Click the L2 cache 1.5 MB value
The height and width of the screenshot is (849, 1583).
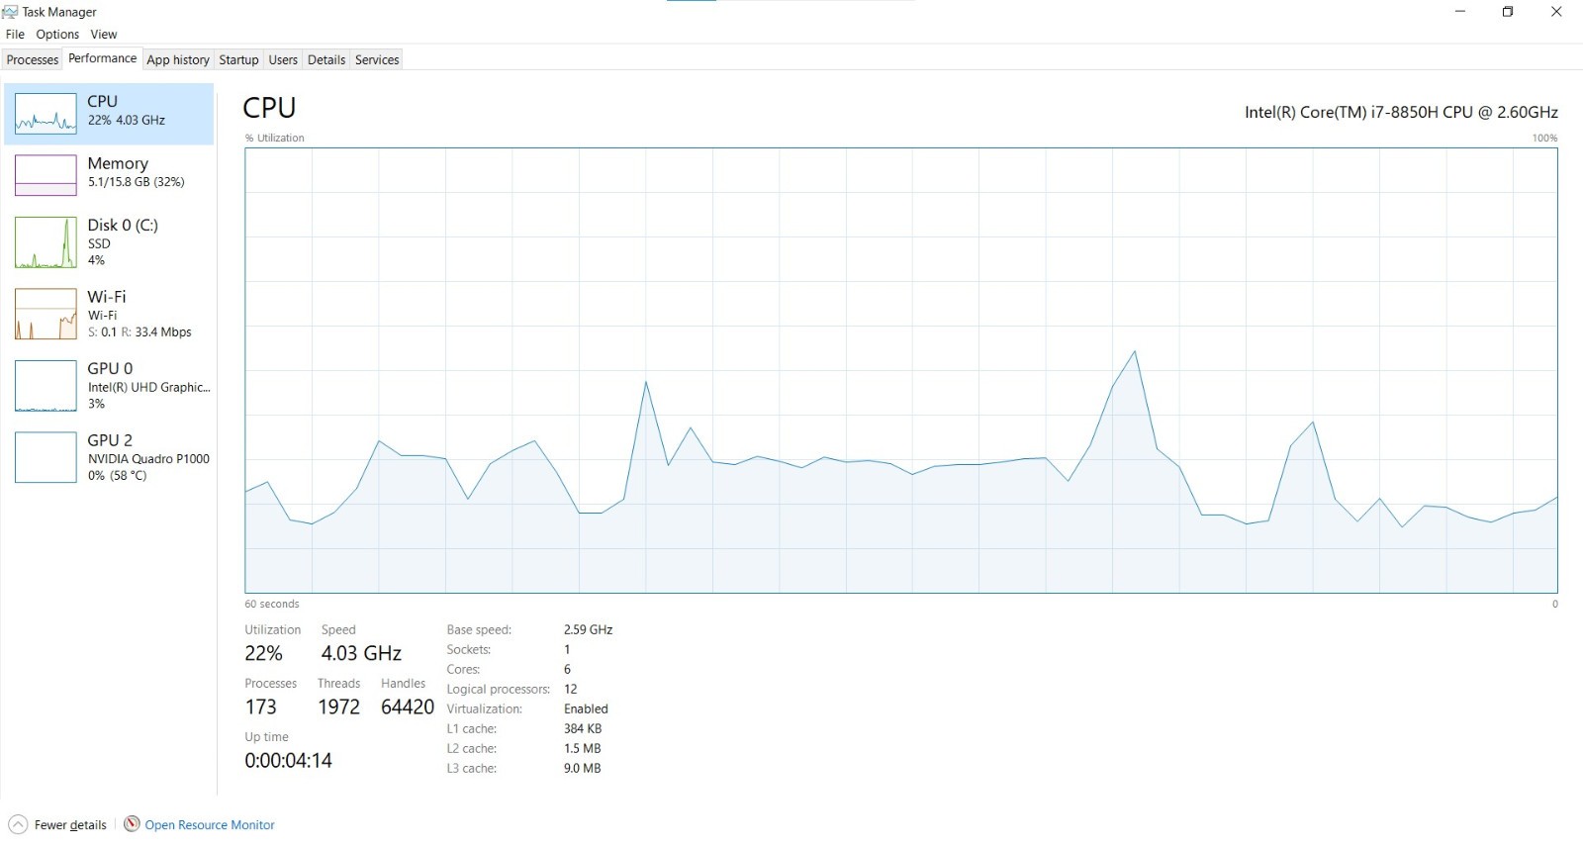(582, 748)
